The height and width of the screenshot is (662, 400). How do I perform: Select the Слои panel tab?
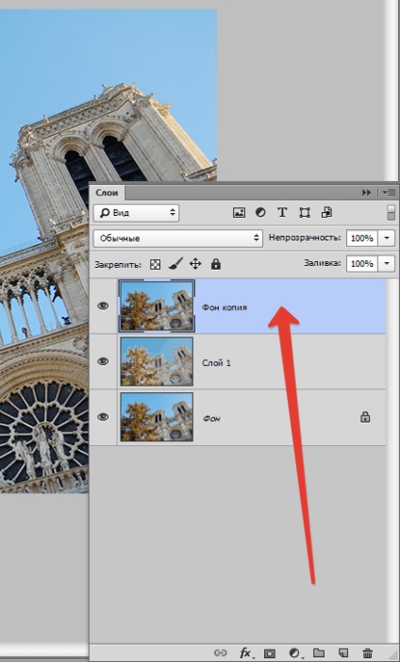[x=107, y=193]
